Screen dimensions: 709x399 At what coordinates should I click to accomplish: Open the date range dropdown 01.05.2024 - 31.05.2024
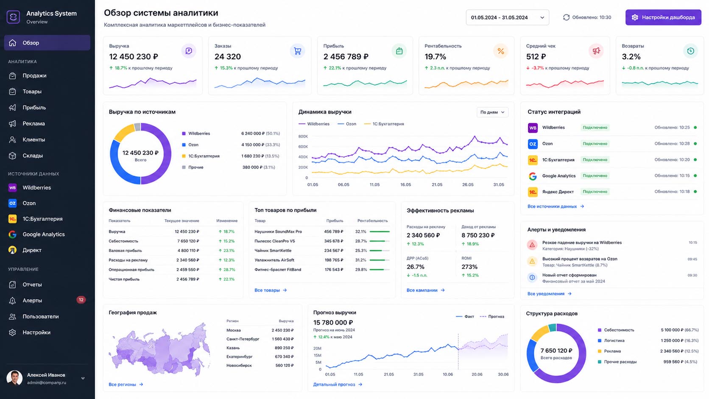click(x=507, y=17)
